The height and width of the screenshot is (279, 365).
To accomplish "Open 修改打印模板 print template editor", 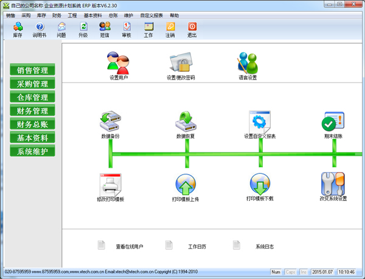I will [110, 184].
